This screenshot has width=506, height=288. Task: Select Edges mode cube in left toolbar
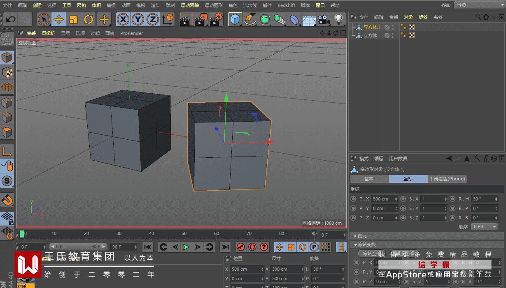(x=7, y=118)
